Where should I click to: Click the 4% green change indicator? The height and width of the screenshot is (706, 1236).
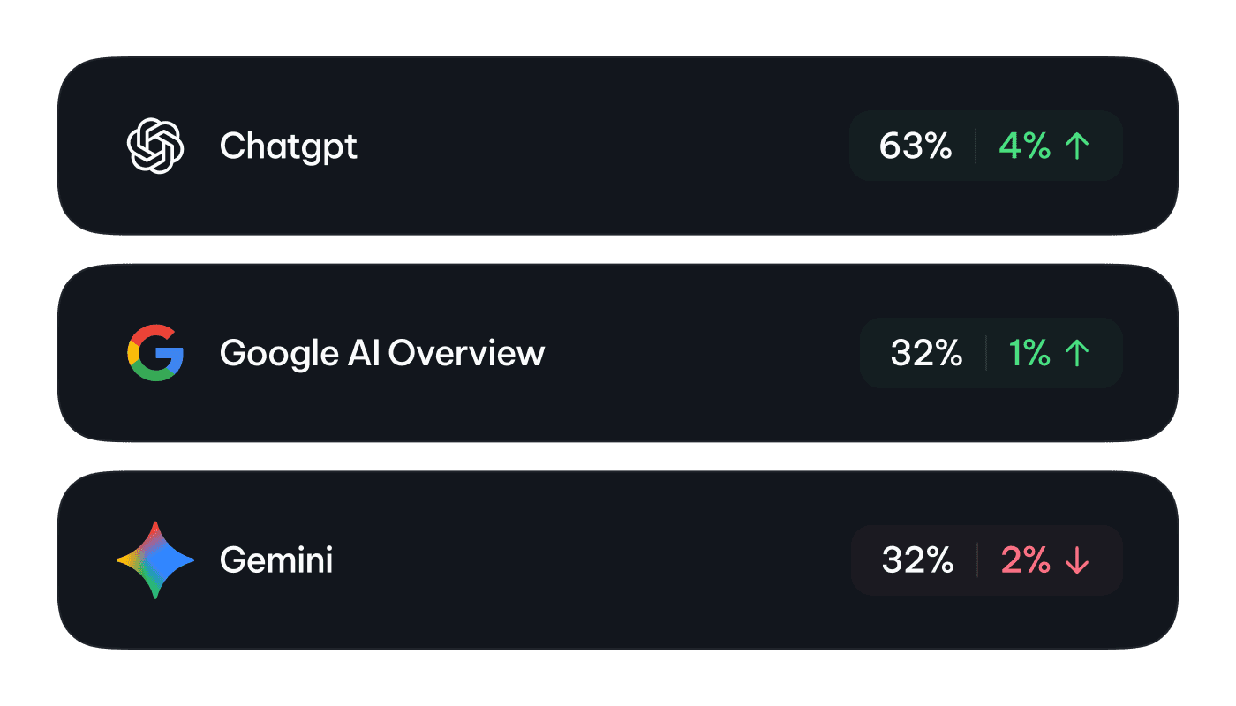[x=1025, y=146]
